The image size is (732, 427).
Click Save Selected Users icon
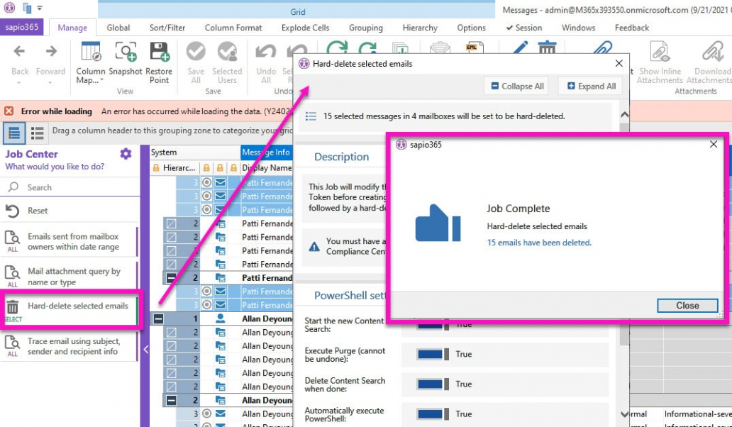(227, 52)
